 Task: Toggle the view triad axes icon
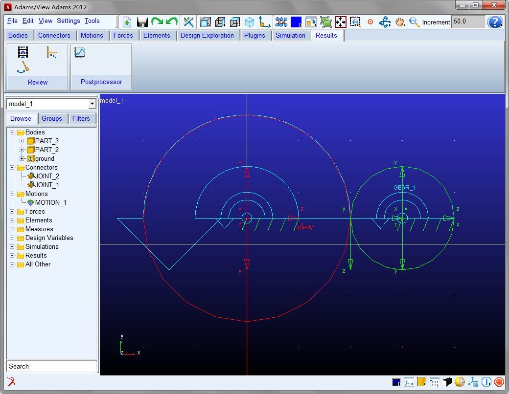[x=473, y=382]
